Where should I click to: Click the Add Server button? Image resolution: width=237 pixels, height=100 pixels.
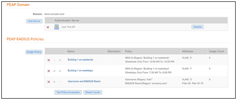pos(34,21)
